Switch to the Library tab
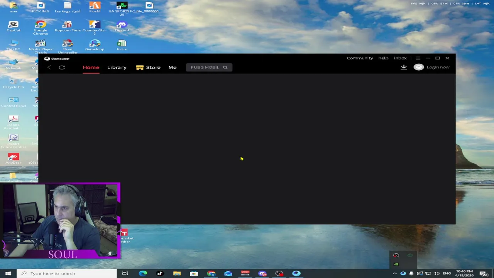 tap(117, 67)
